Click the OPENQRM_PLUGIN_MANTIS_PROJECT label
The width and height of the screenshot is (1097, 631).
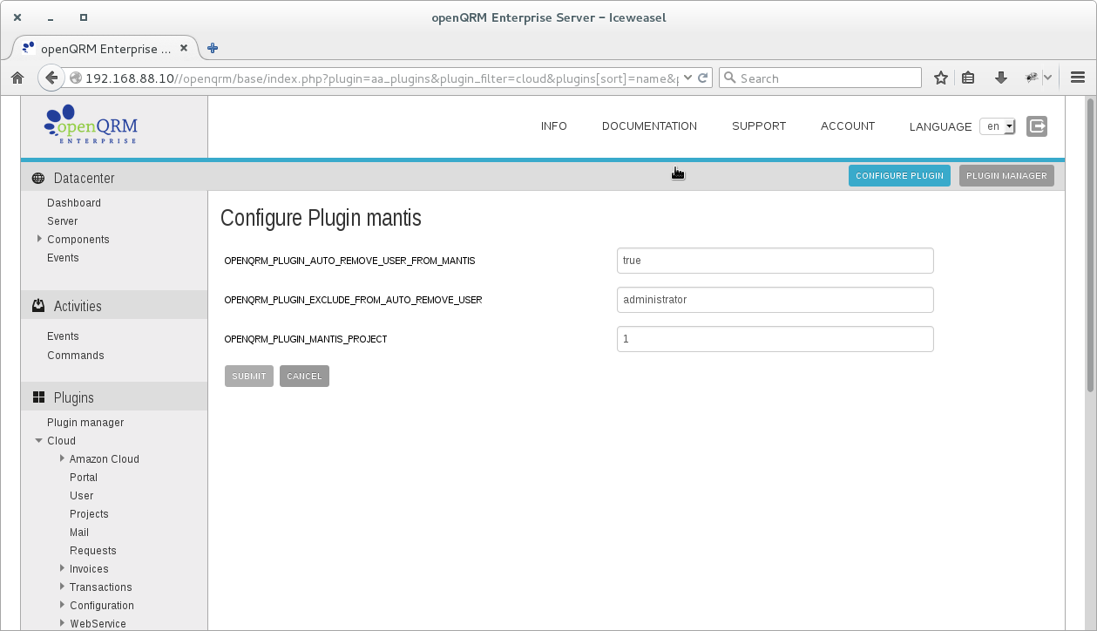(x=306, y=339)
